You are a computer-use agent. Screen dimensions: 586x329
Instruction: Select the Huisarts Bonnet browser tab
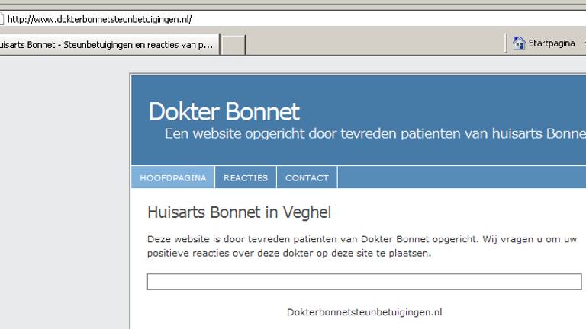[x=108, y=45]
